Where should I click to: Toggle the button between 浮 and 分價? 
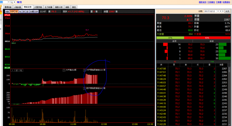[x=27, y=12]
